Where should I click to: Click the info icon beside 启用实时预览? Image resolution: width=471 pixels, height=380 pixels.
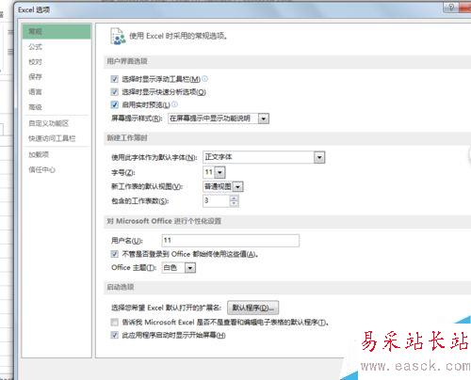pyautogui.click(x=174, y=103)
